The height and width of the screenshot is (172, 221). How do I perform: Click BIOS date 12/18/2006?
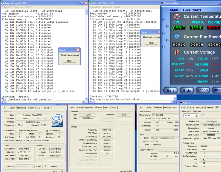pos(165,145)
